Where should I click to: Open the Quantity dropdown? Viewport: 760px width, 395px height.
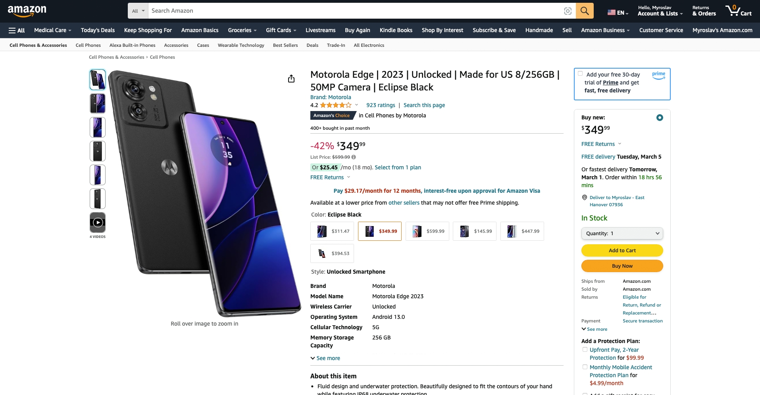point(622,234)
